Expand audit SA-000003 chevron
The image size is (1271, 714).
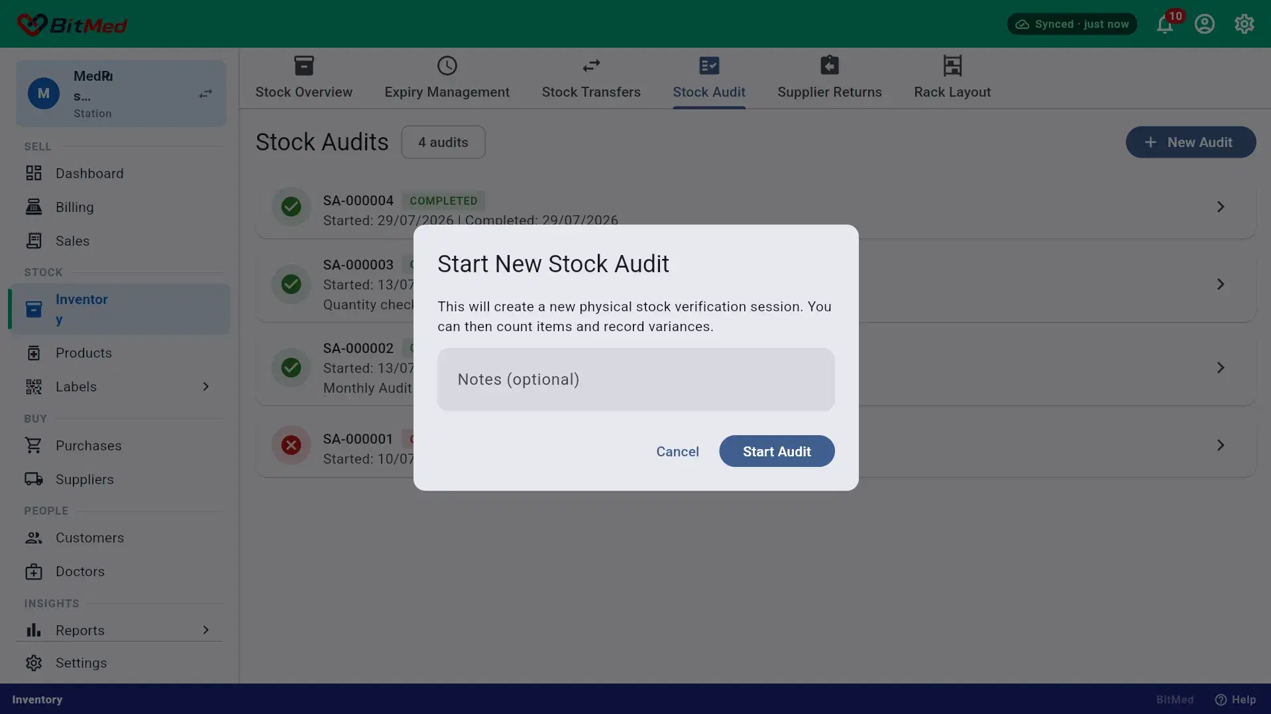pos(1220,284)
